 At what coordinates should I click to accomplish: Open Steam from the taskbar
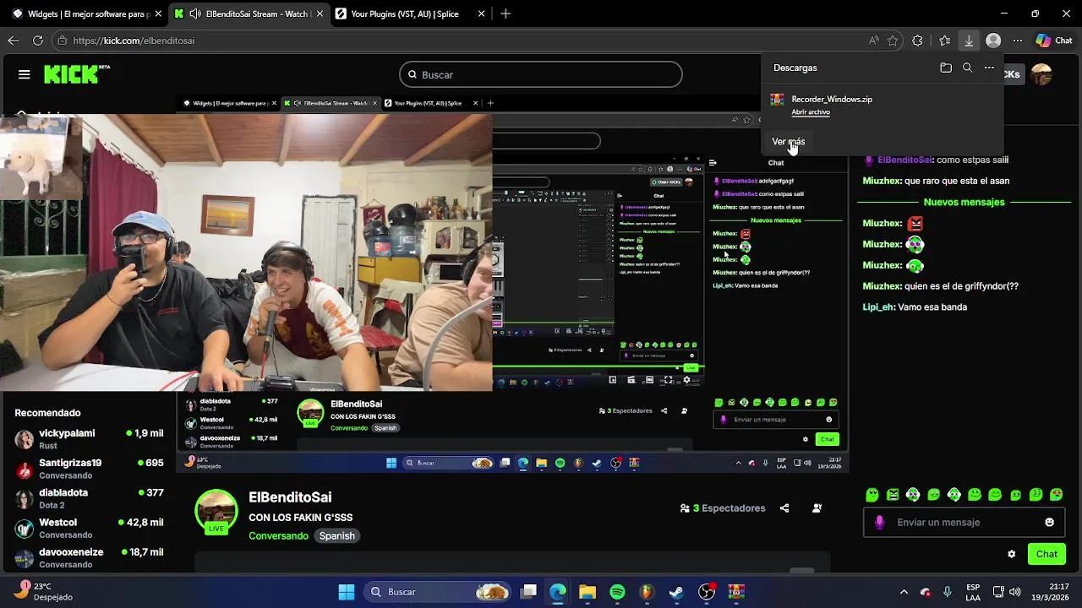(x=676, y=592)
